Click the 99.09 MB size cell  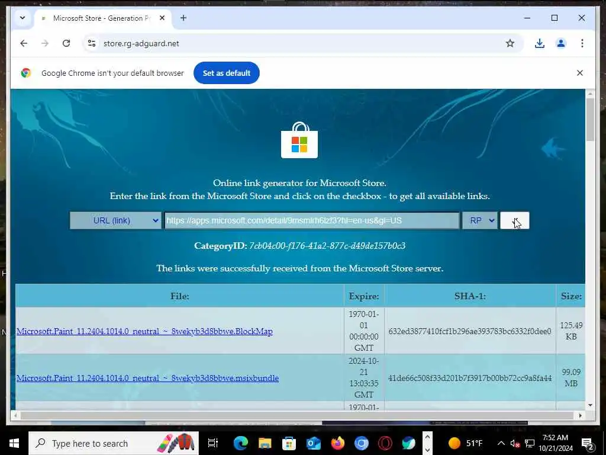(x=571, y=377)
